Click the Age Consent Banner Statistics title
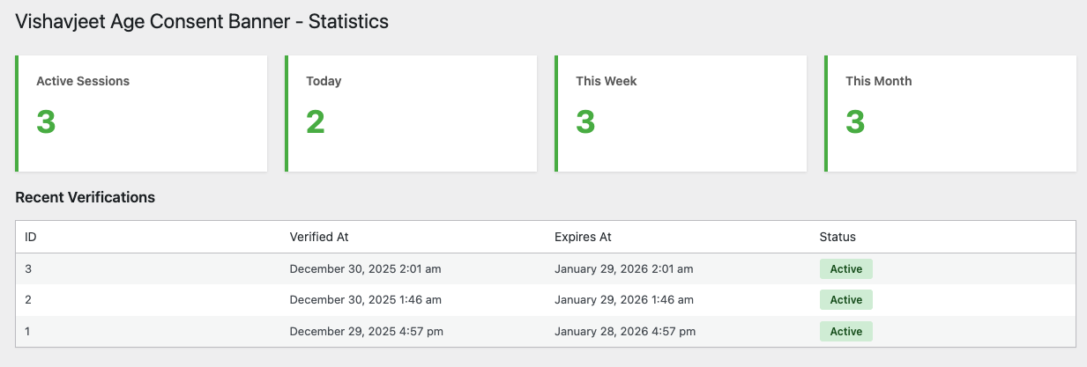1087x367 pixels. (x=202, y=22)
